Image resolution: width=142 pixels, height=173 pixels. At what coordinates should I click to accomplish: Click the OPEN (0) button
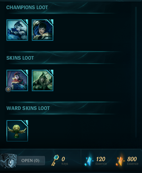coord(30,161)
